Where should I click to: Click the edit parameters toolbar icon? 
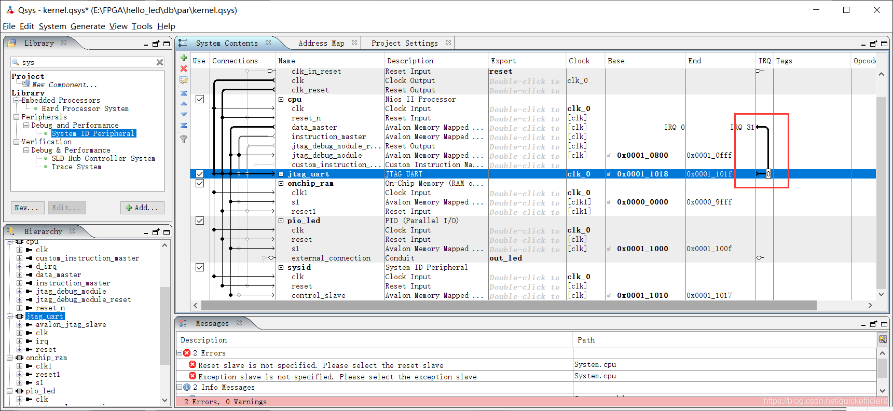coord(184,80)
